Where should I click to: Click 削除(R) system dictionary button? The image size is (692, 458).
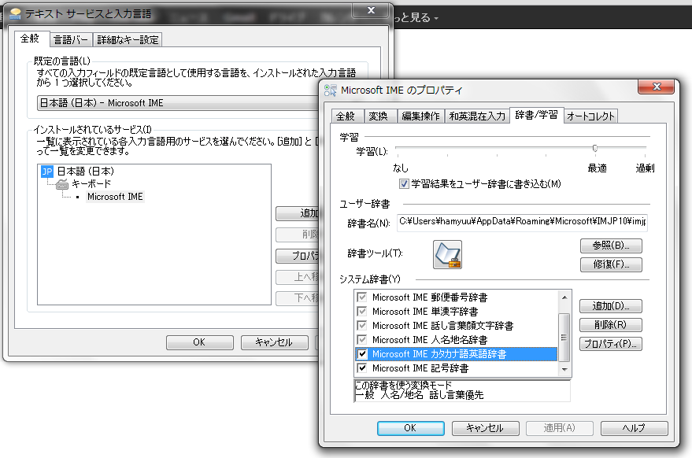point(610,325)
